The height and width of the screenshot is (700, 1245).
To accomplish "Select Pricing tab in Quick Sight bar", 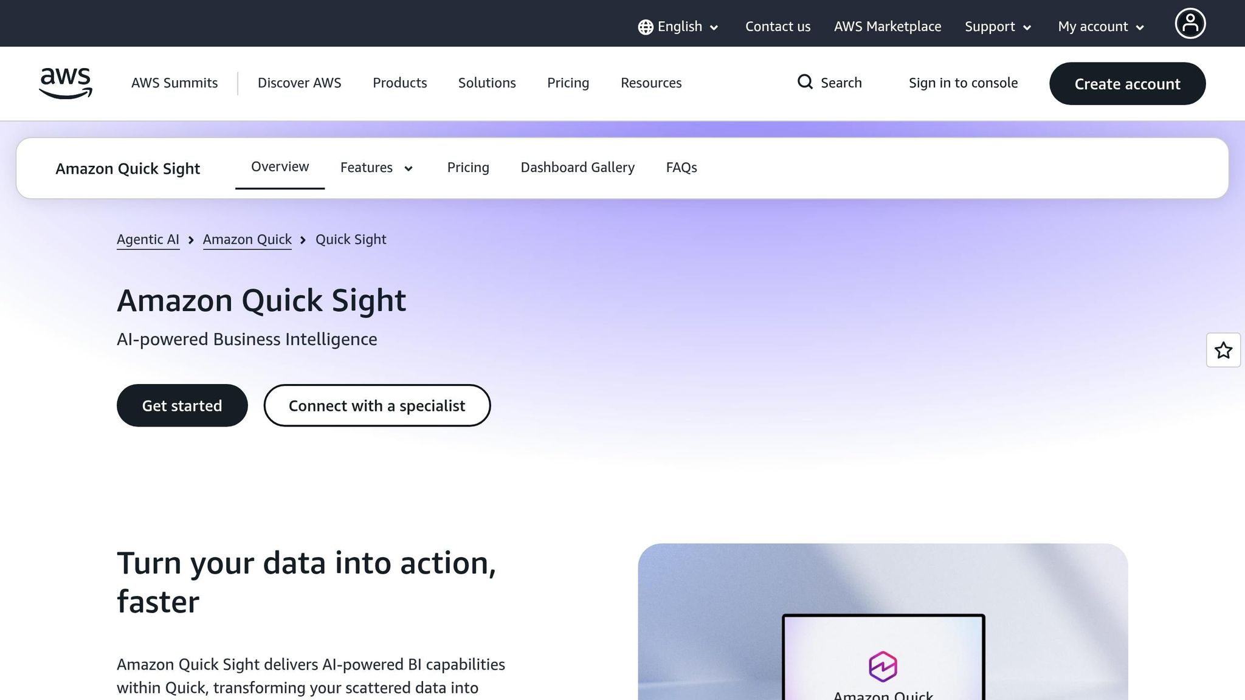I will click(x=468, y=167).
